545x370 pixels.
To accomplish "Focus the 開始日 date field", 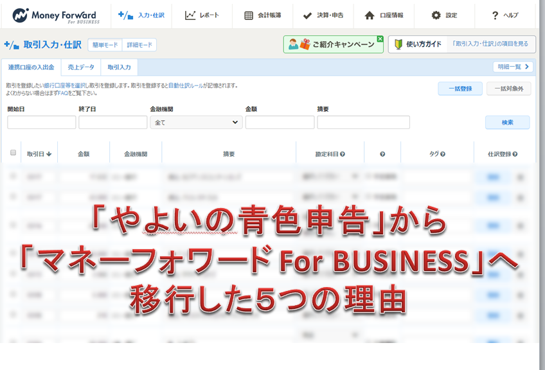I will pos(42,122).
